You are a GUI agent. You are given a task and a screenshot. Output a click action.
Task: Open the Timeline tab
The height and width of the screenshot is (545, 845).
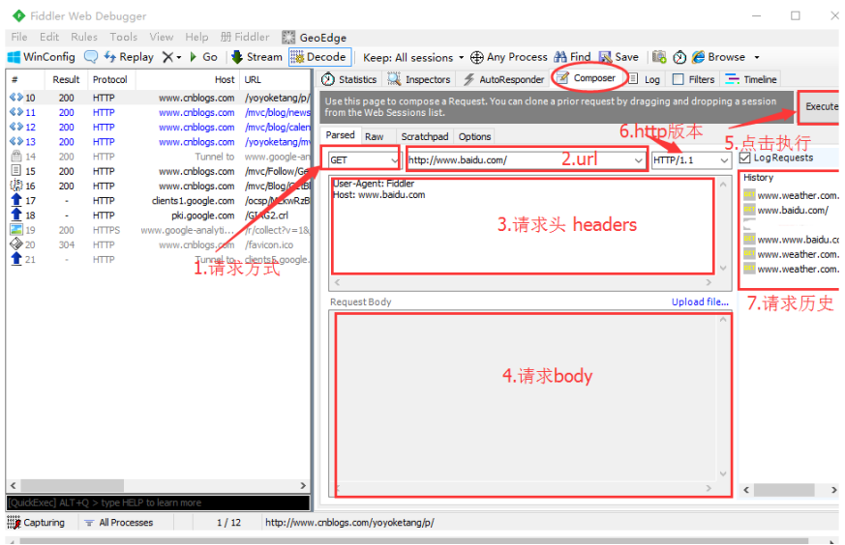[751, 79]
